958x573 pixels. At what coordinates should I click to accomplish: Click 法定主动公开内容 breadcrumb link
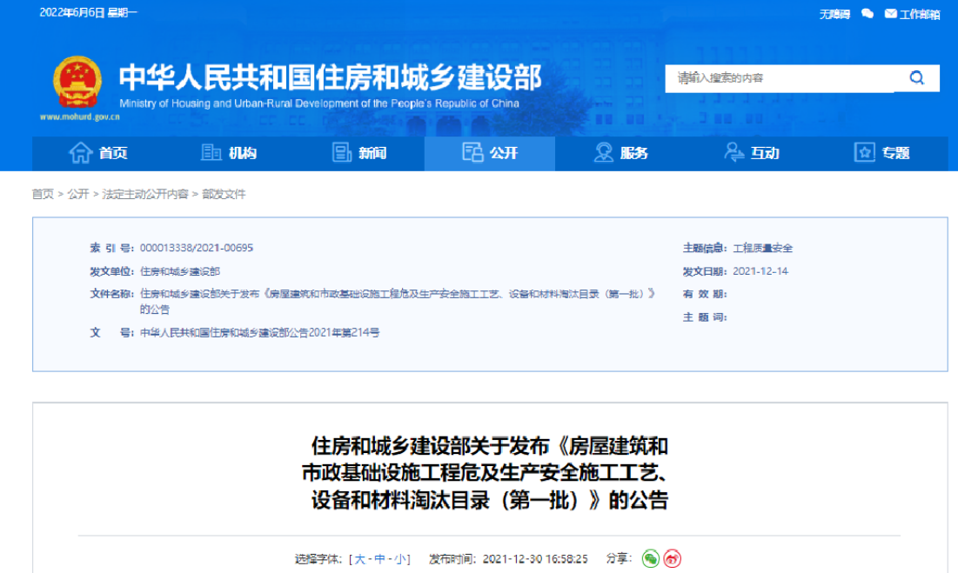click(145, 194)
